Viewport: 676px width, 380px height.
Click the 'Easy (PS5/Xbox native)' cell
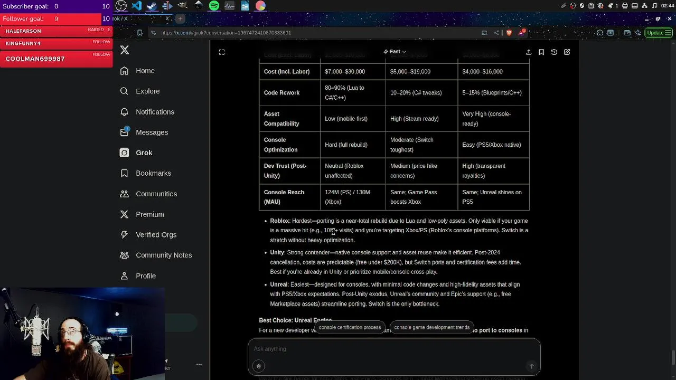[491, 145]
